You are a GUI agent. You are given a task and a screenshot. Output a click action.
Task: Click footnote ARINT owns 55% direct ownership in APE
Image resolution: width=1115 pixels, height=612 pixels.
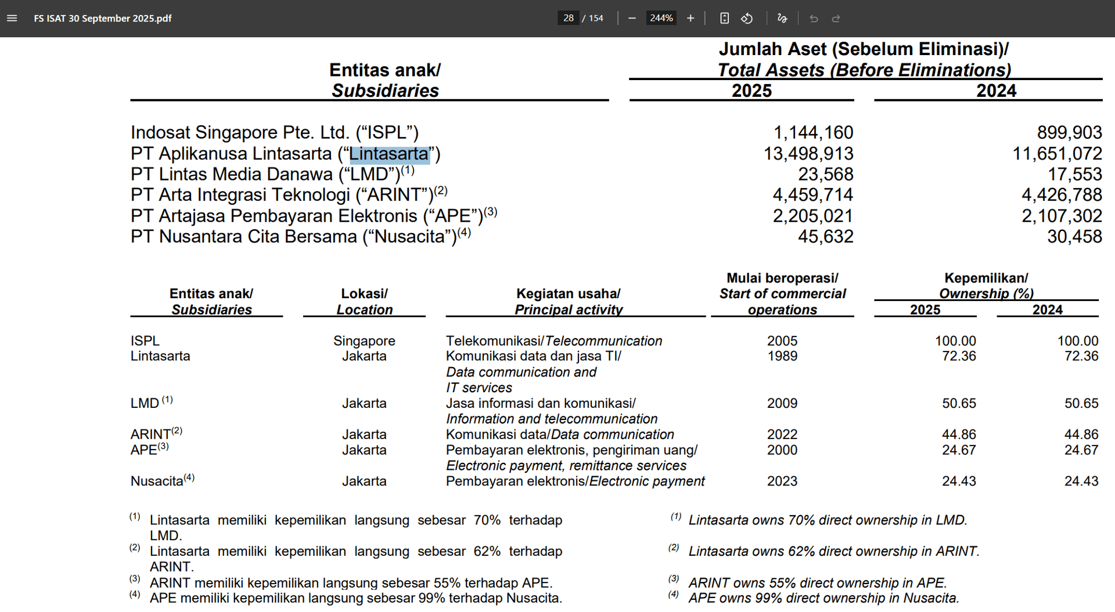click(x=818, y=583)
